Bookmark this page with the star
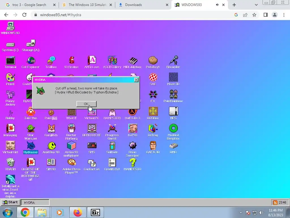The width and height of the screenshot is (290, 218). [x=254, y=15]
